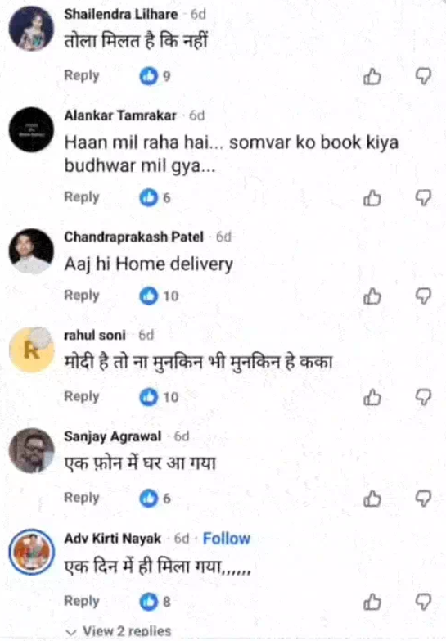Reply to Shailendra Lilhare's comment

(82, 75)
